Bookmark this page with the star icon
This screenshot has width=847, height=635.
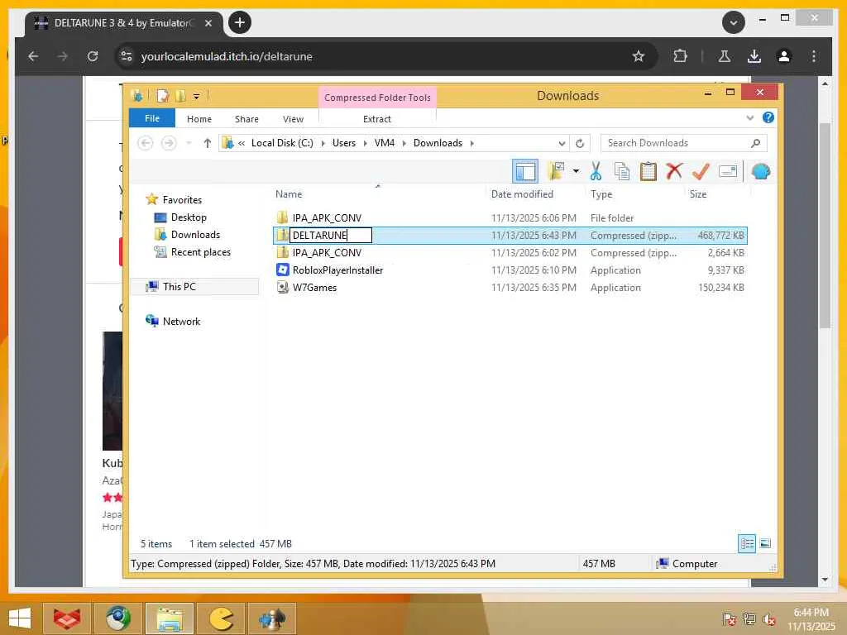639,56
